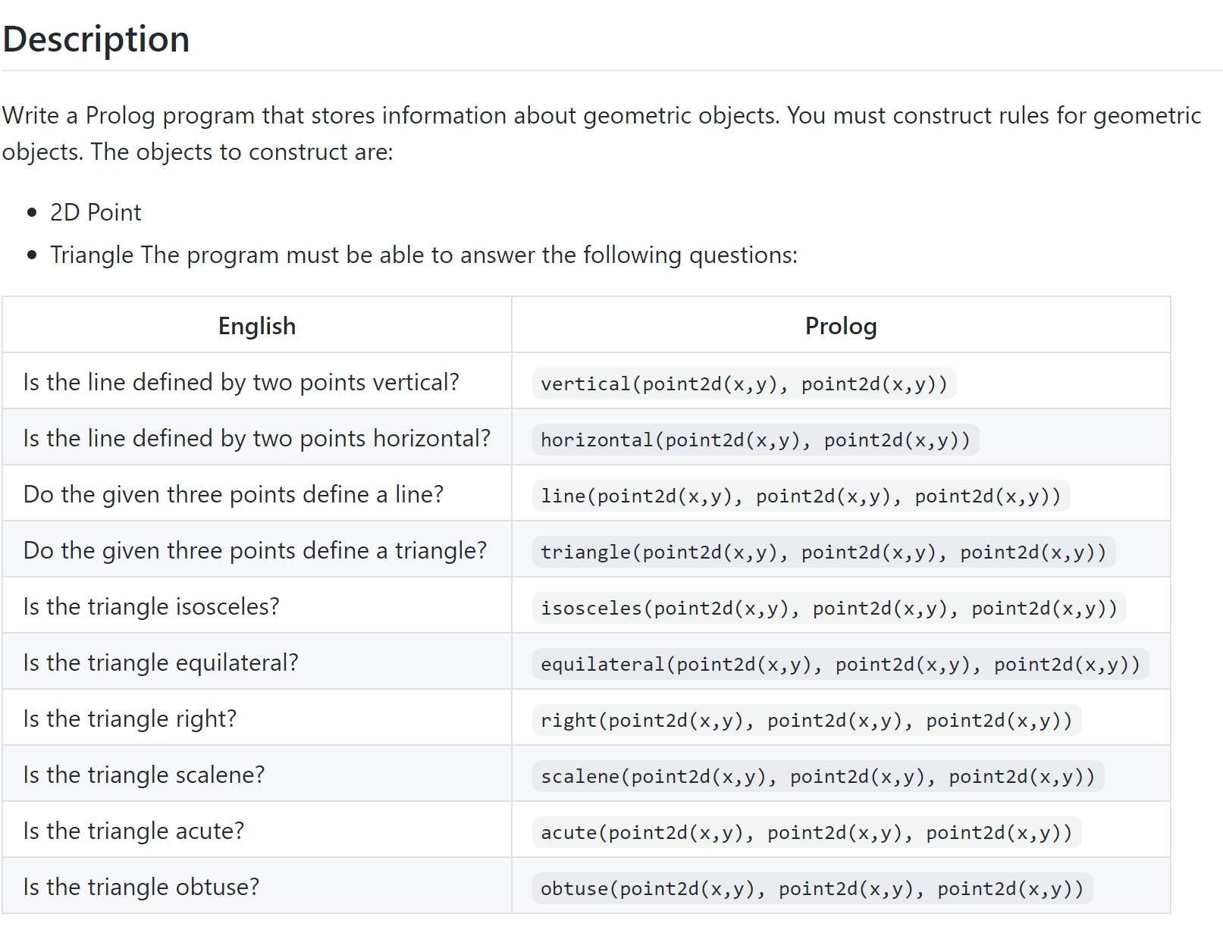Click "Is the triangle obtuse?" cell
The height and width of the screenshot is (936, 1223).
[142, 887]
